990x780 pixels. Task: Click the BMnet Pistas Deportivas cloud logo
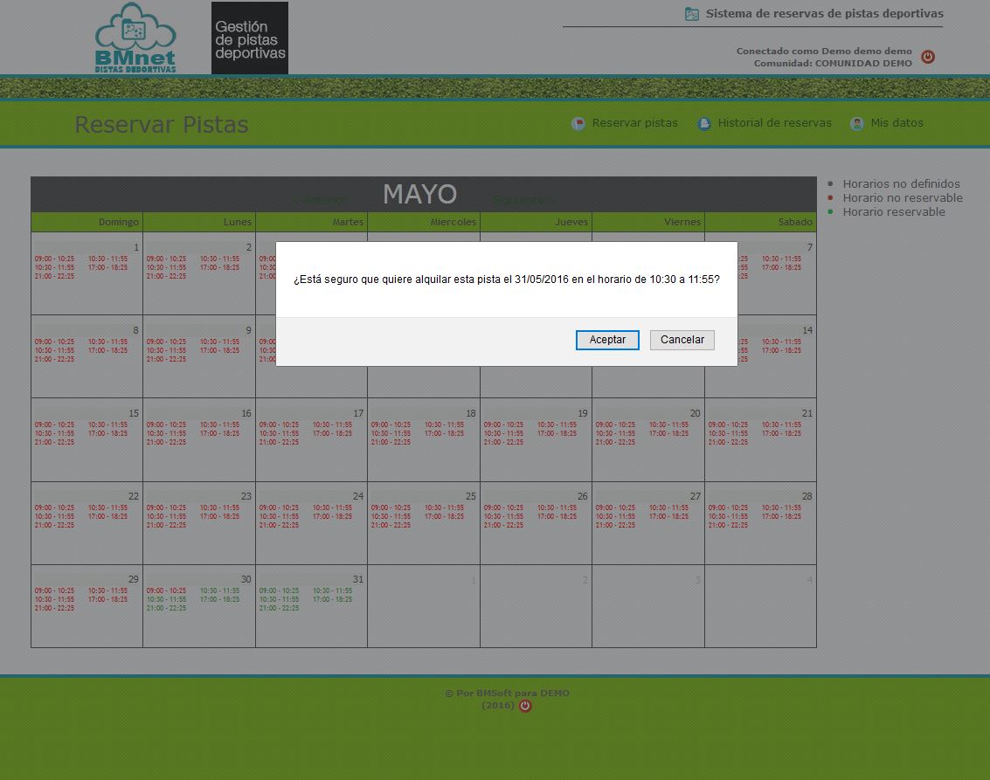coord(135,38)
